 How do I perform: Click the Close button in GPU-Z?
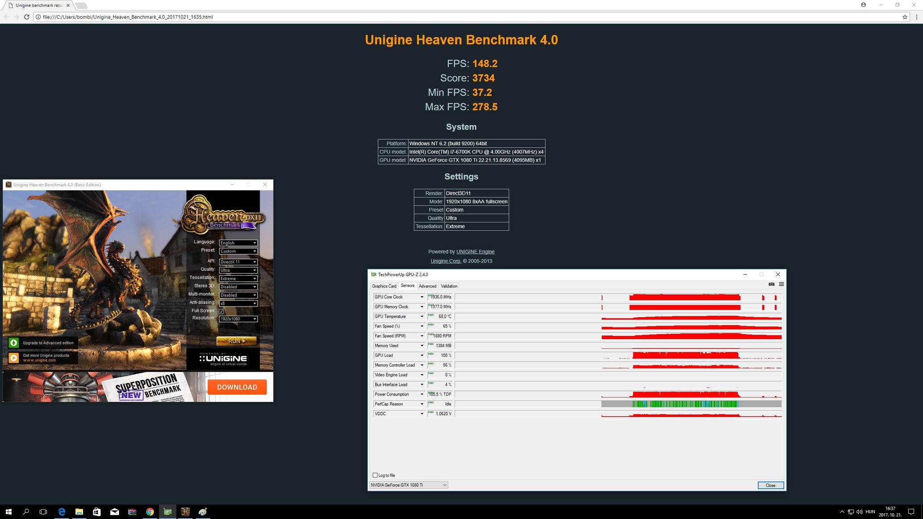click(x=771, y=485)
